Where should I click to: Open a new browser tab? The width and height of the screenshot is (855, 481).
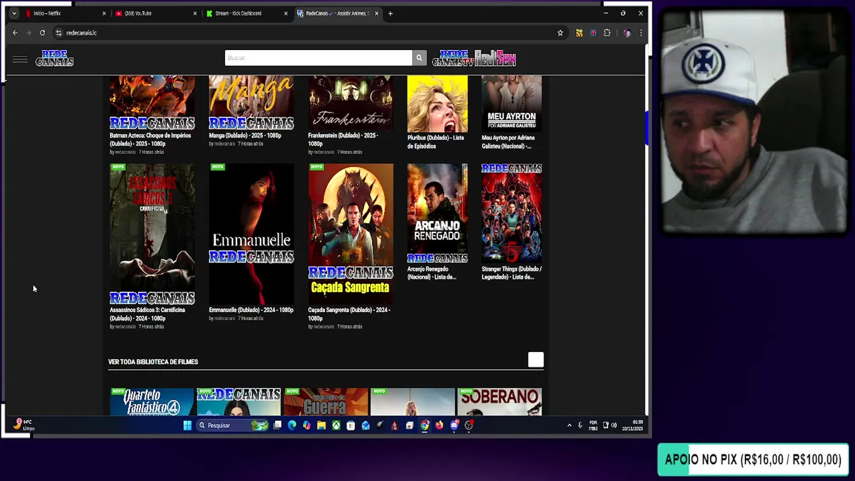click(390, 13)
